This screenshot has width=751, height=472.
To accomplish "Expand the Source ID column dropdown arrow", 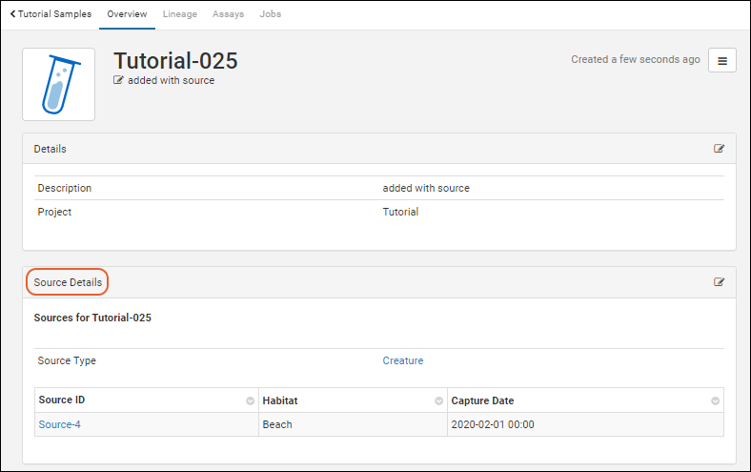I will click(x=250, y=400).
